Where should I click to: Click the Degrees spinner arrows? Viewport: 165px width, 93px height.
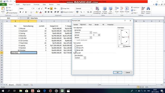[124, 46]
